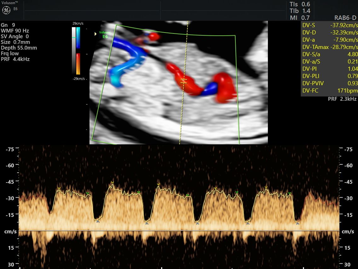This screenshot has width=358, height=269.
Task: Click the first green diastolic marker on waveform
Action: (x=88, y=193)
